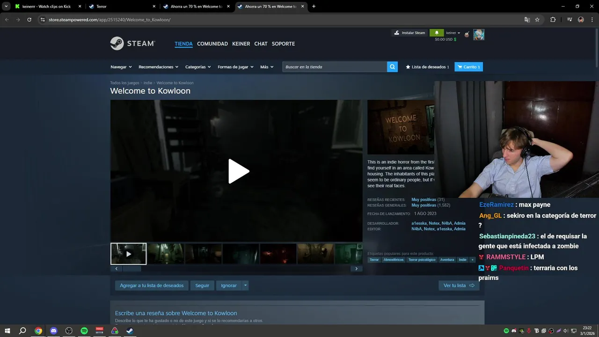The image size is (599, 337).
Task: Switch to the Kick keinerrr browser tab
Action: tap(48, 7)
